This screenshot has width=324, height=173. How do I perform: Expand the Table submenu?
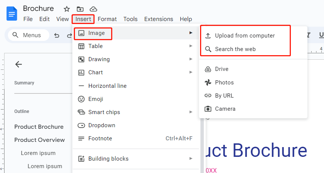[x=136, y=46]
